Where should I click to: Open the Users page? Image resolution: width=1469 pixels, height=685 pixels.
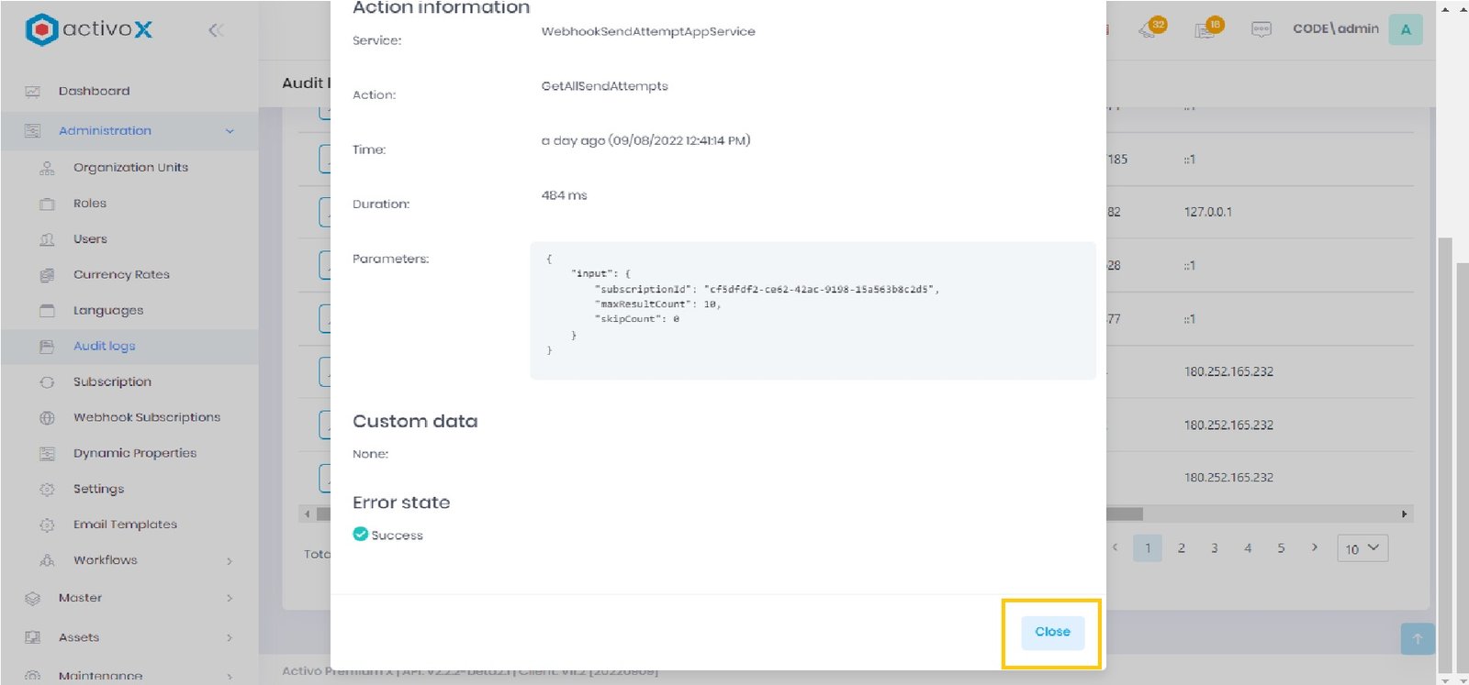[90, 238]
